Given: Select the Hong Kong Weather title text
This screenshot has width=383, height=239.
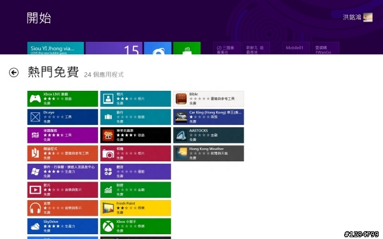Looking at the screenshot, I should coord(206,149).
